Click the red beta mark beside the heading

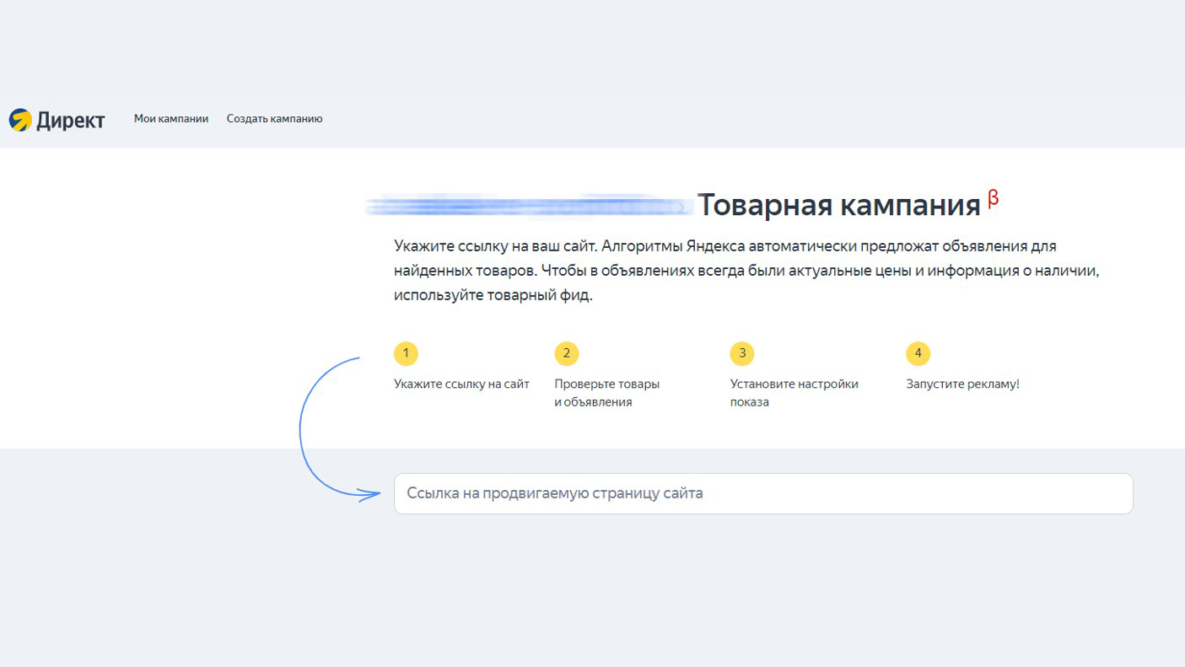994,197
